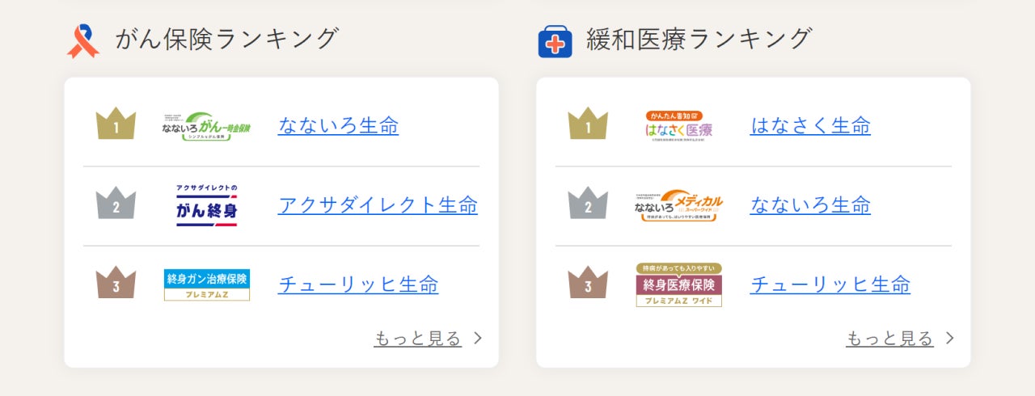Open はなさく生命 link

coord(810,125)
